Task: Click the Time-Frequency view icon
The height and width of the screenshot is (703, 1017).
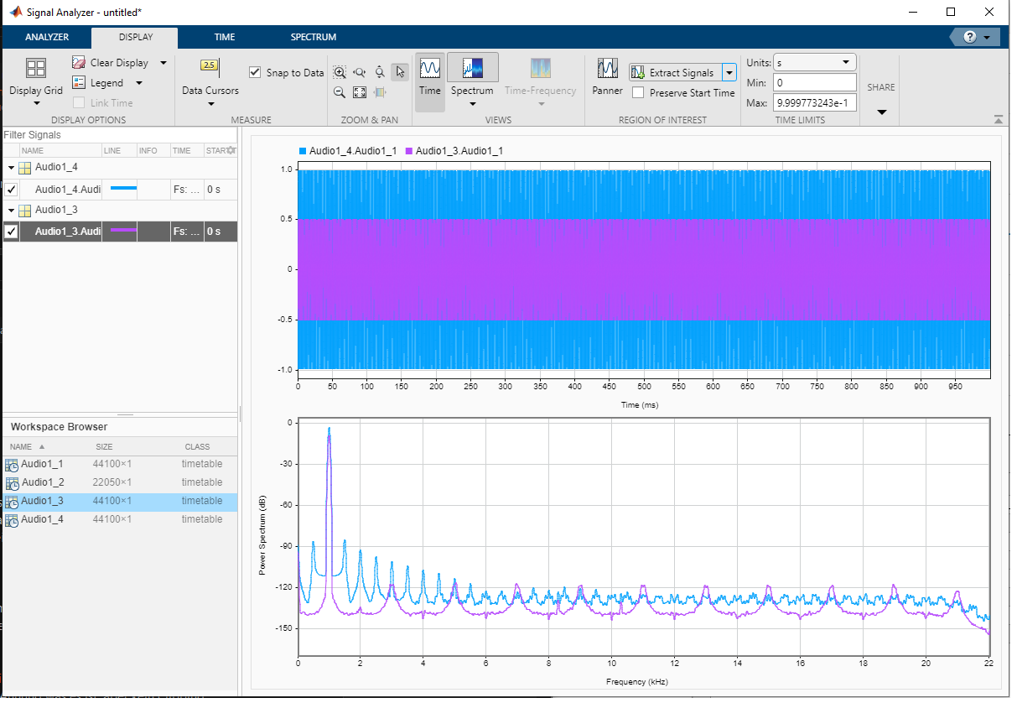Action: 541,68
